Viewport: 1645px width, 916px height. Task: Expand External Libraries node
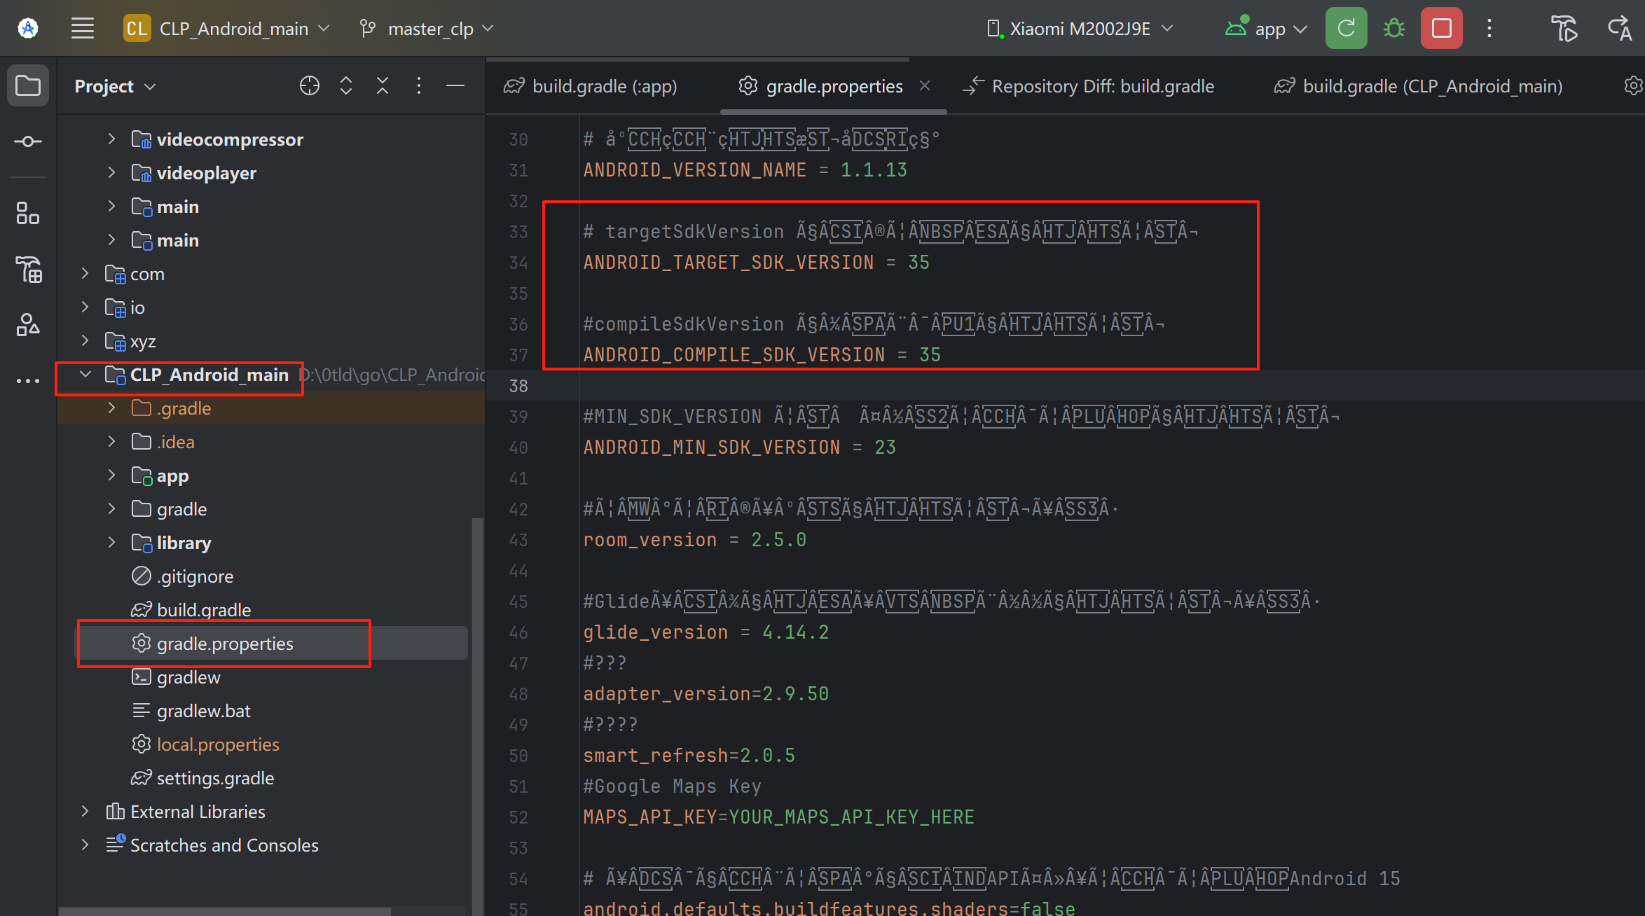click(85, 811)
